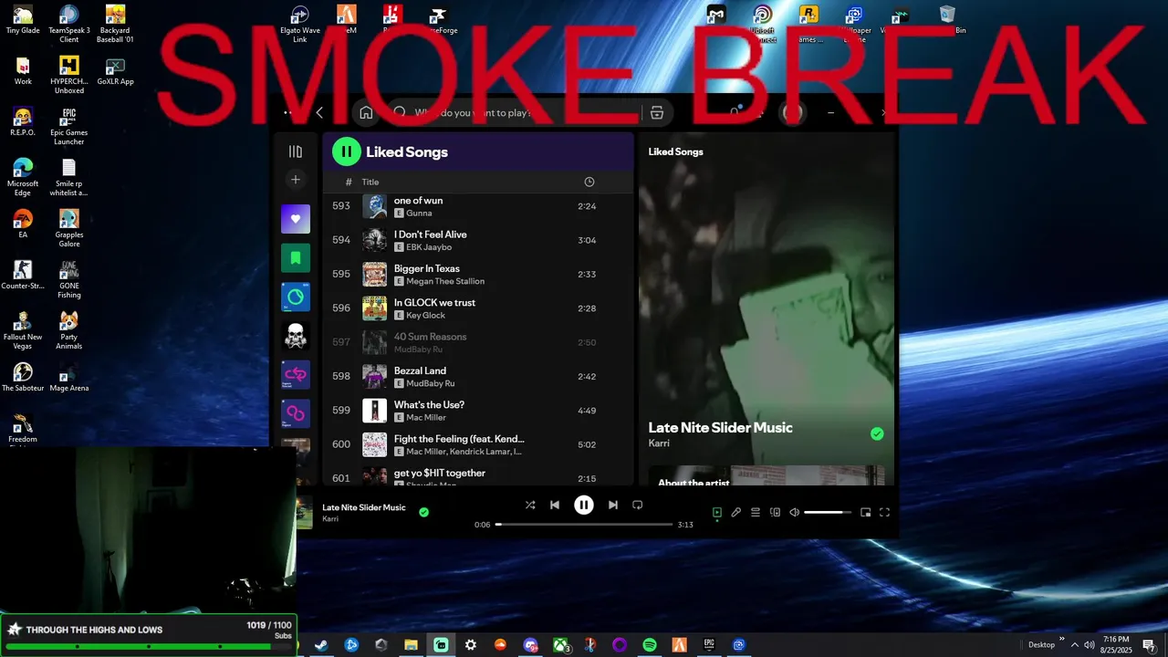Open Windows notification center icon

click(1149, 645)
